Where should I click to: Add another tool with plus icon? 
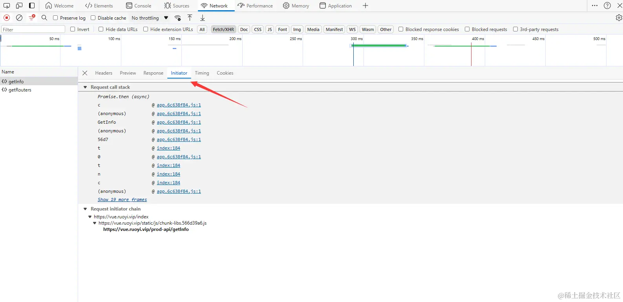tap(365, 5)
